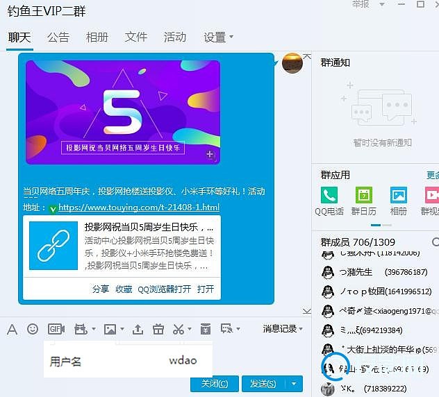Viewport: 439px width, 397px height.
Task: Click the penguin avatar of つ猪先生
Action: tap(328, 272)
